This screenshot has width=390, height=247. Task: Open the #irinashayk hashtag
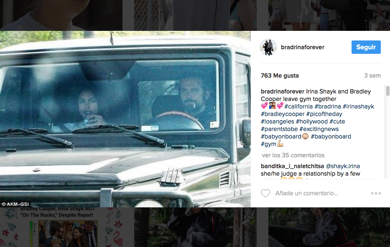tap(358, 106)
